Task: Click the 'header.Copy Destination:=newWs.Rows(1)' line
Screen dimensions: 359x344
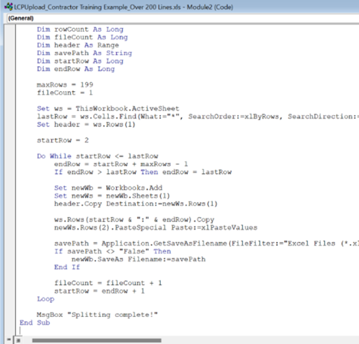Action: tap(136, 203)
